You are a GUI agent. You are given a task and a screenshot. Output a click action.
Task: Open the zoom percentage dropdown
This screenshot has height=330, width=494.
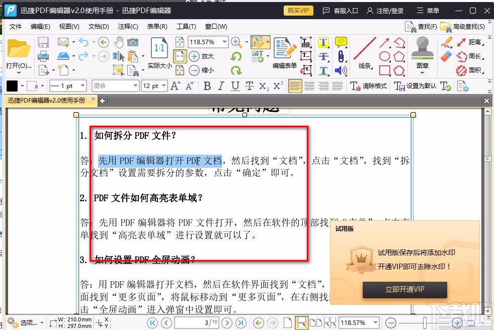point(223,42)
